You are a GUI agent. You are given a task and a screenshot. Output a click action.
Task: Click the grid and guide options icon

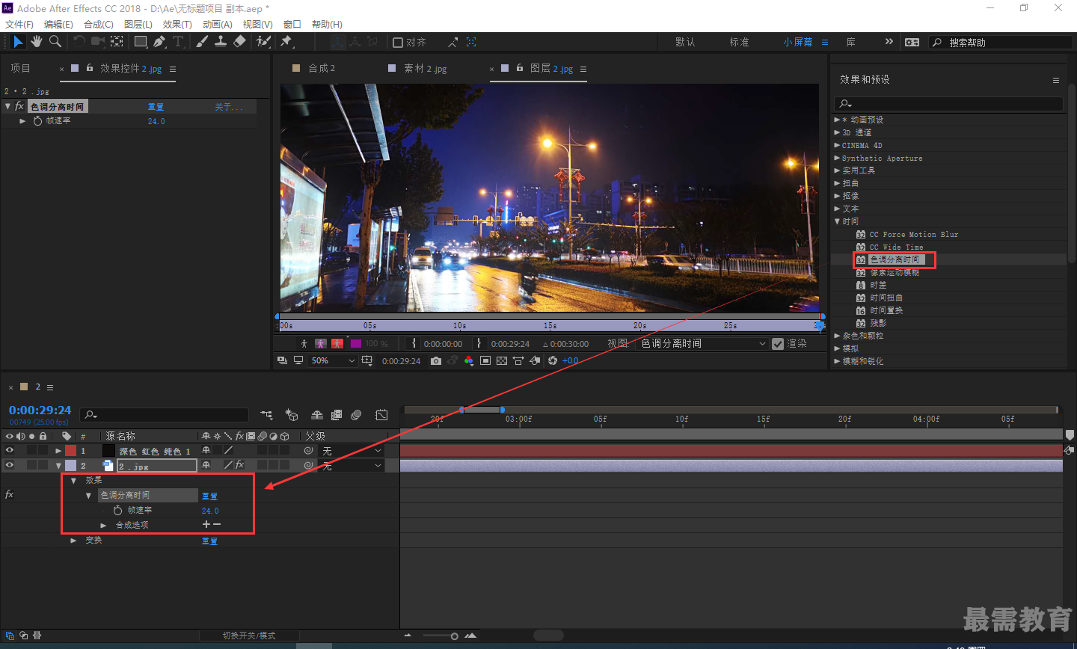coord(367,360)
